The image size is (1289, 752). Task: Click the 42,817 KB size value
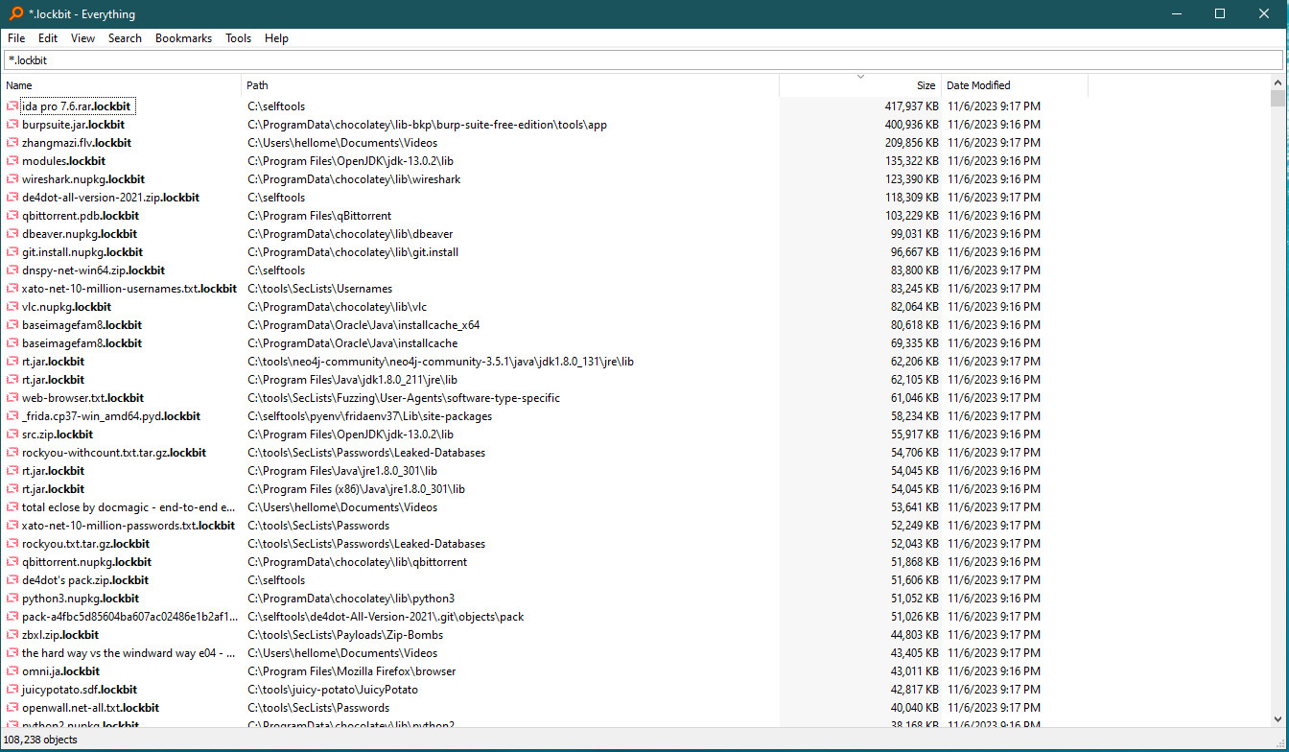pos(914,690)
